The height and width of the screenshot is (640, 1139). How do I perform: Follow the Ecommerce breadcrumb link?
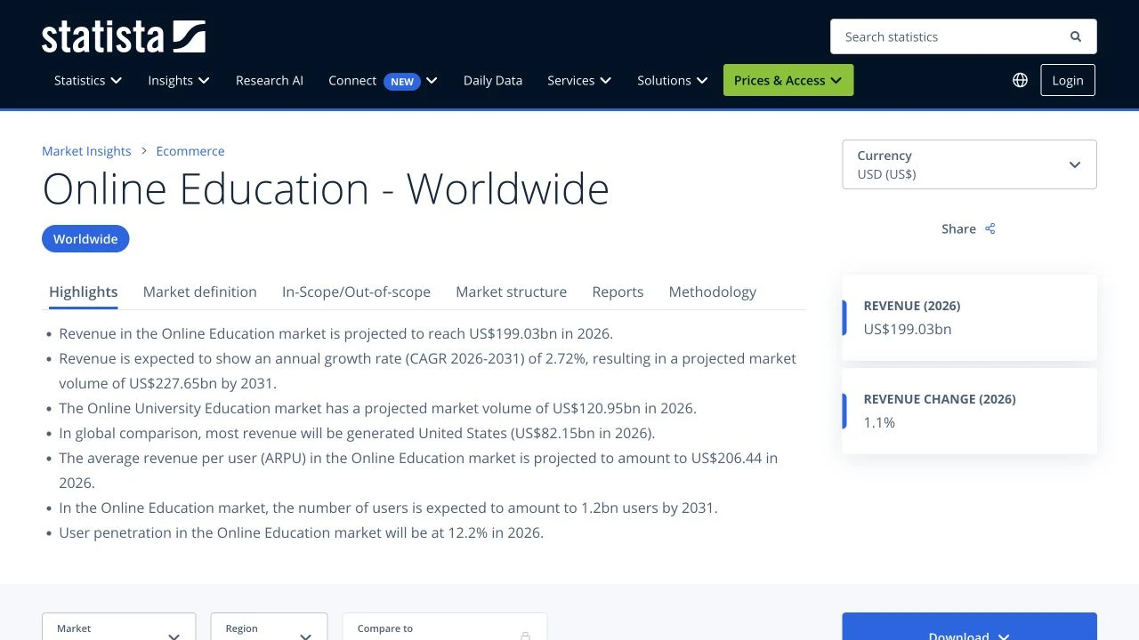point(190,151)
